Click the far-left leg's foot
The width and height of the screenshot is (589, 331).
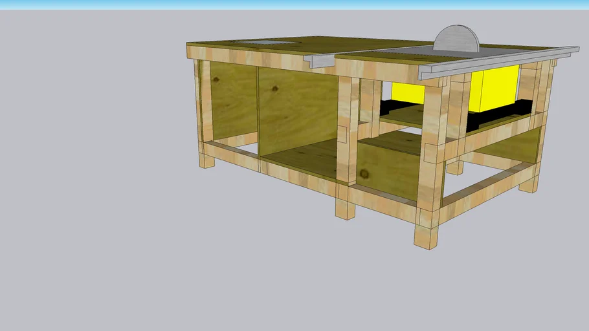[206, 160]
